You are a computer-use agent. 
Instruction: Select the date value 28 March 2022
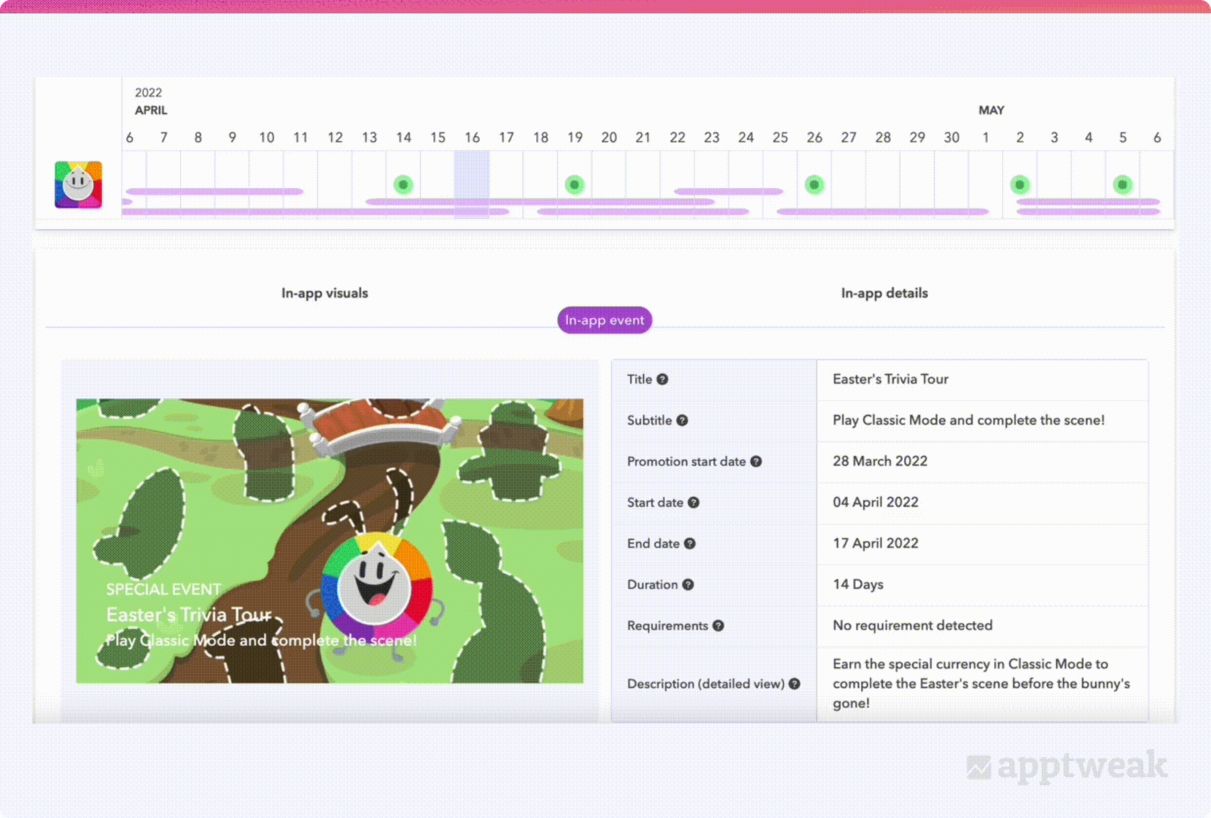pyautogui.click(x=880, y=461)
